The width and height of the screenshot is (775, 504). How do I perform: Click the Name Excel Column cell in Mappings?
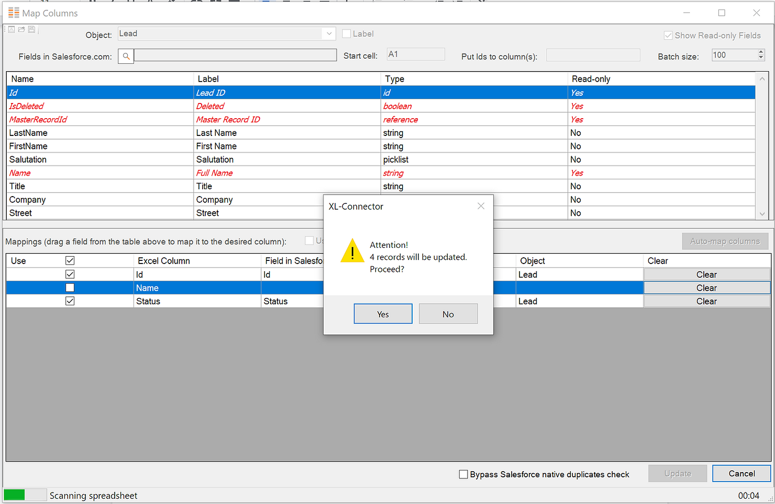point(197,288)
